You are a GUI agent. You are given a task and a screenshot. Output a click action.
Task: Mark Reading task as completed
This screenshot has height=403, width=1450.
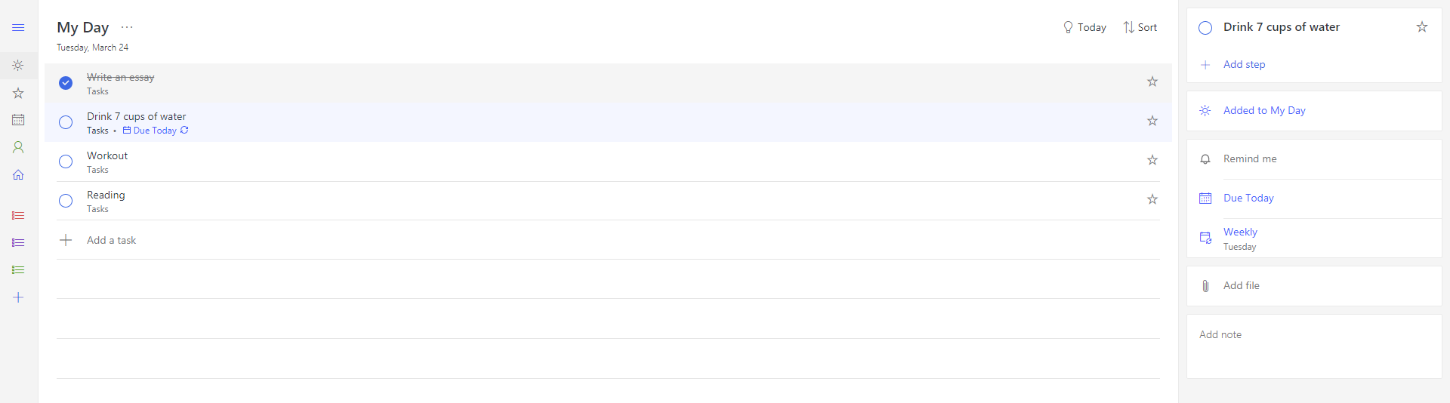[66, 201]
